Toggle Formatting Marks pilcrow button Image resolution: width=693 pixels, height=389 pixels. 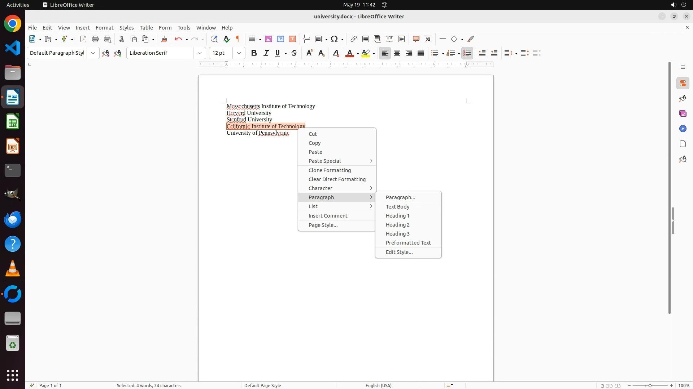point(238,39)
